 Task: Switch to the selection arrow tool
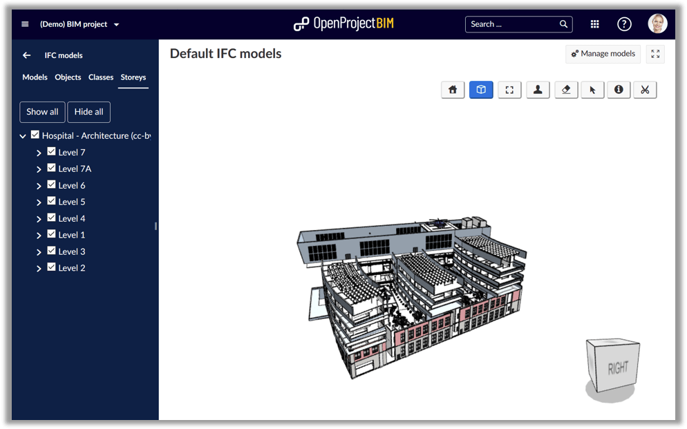(592, 89)
